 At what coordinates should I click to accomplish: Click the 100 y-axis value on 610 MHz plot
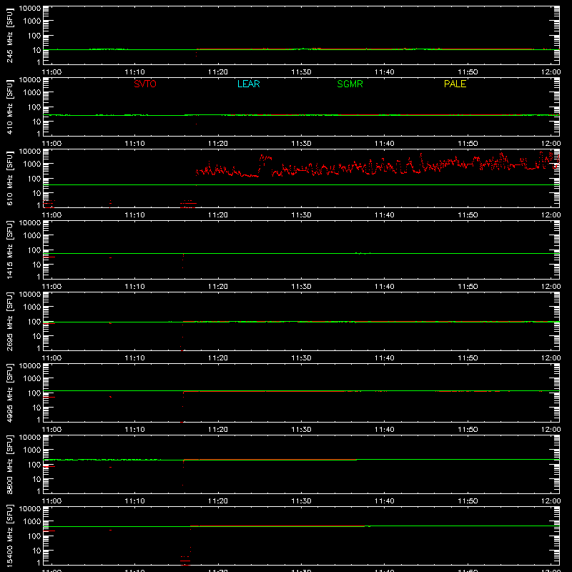click(34, 179)
